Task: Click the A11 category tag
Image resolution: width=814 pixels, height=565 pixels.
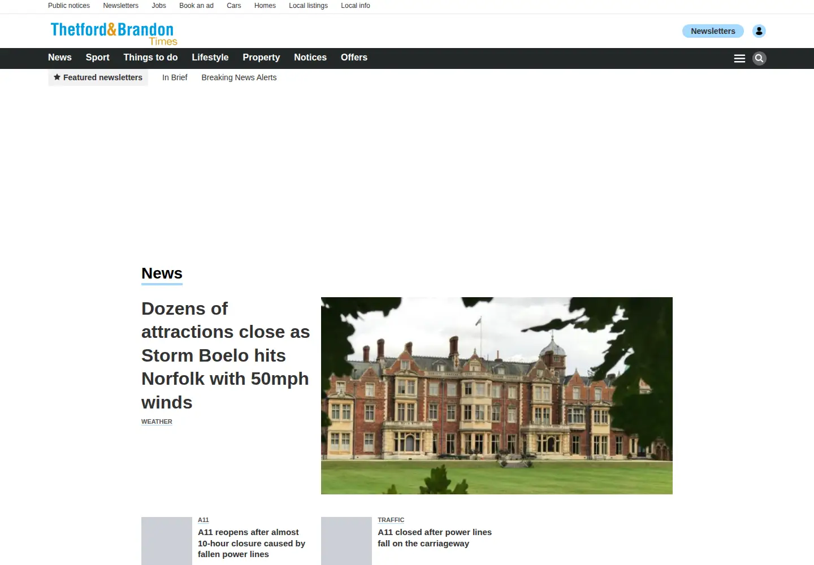Action: pos(203,520)
